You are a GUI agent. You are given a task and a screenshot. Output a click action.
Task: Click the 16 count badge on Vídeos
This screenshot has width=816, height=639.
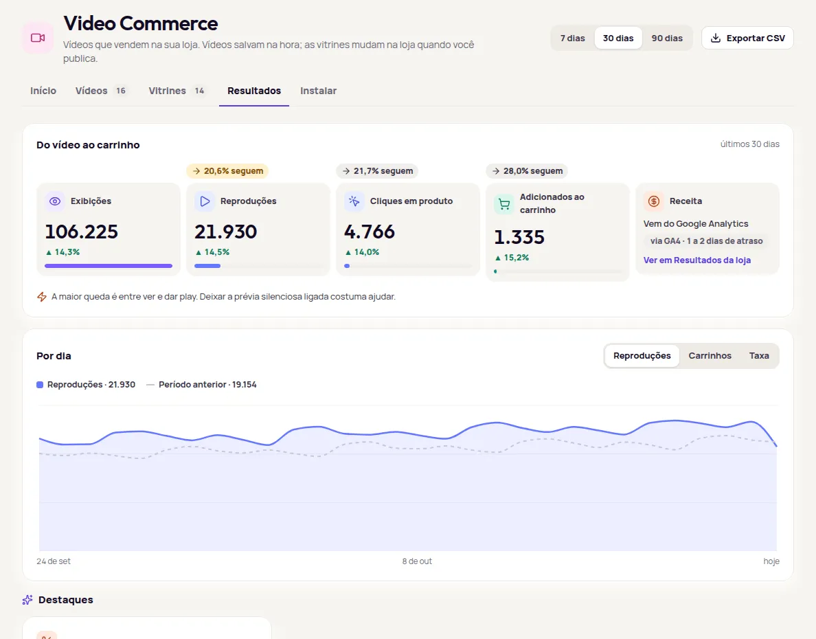(121, 91)
